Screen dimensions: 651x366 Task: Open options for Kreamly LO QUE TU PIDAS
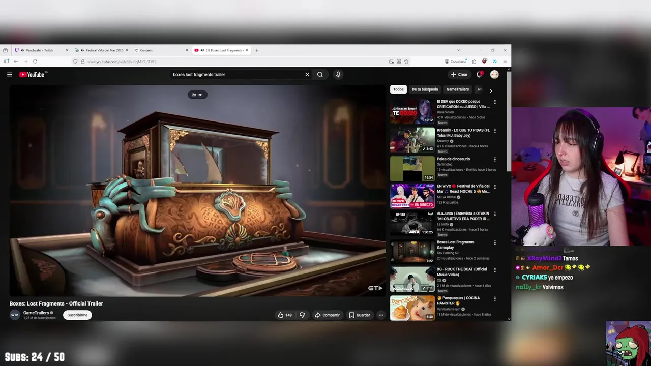(x=495, y=131)
